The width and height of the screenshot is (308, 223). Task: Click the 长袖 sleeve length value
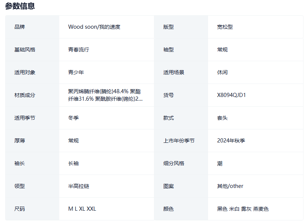click(73, 163)
